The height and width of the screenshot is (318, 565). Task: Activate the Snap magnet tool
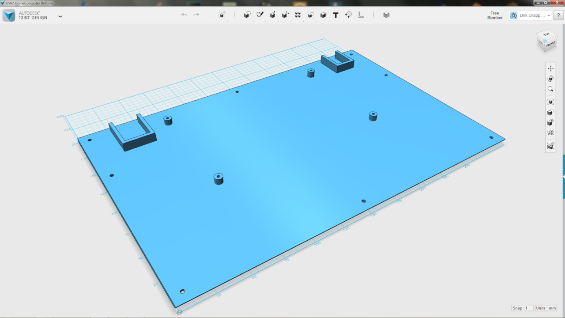coord(348,15)
